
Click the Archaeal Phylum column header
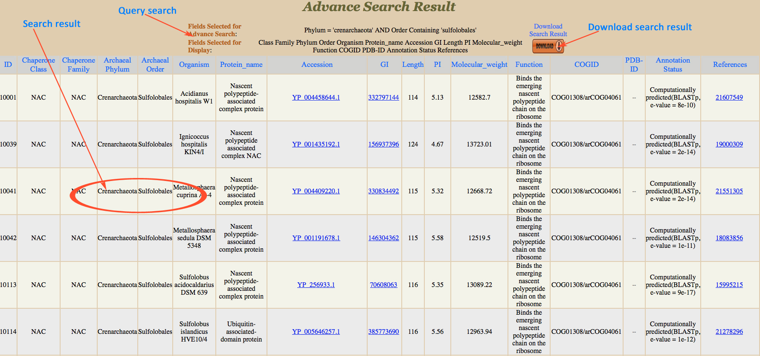[x=117, y=65]
